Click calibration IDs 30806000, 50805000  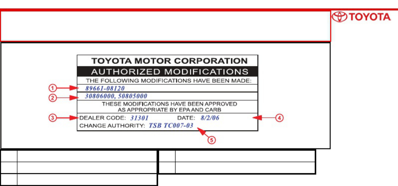click(x=116, y=96)
